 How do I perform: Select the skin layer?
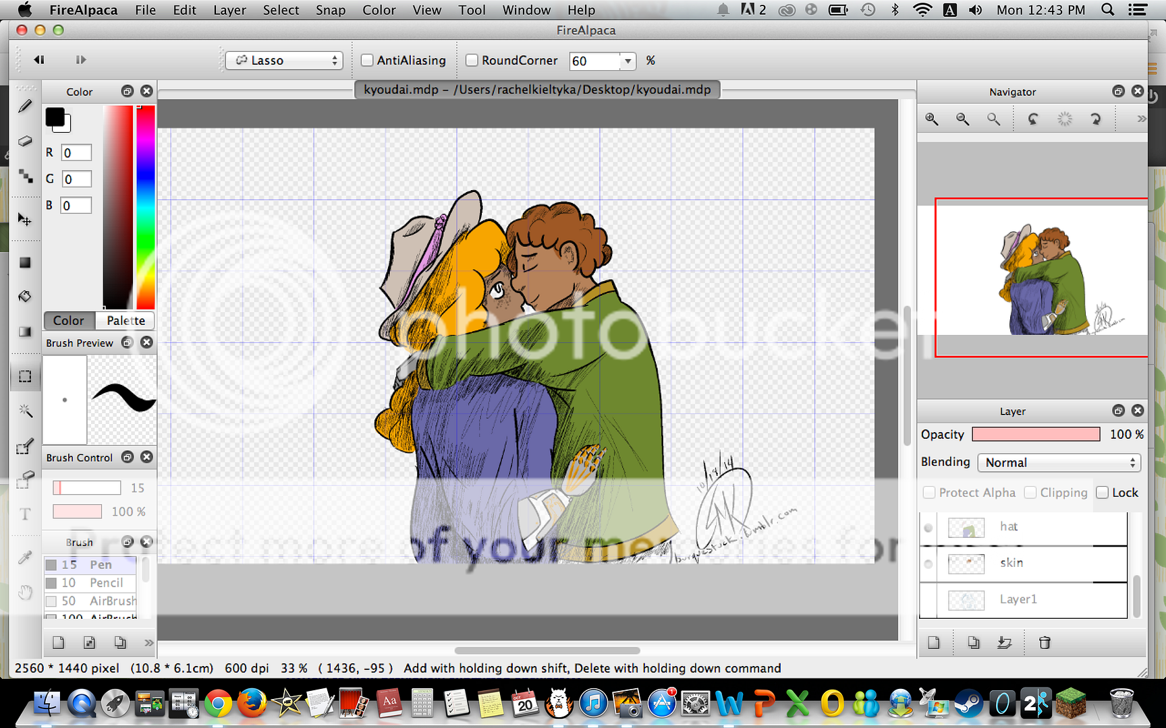[x=1023, y=564]
